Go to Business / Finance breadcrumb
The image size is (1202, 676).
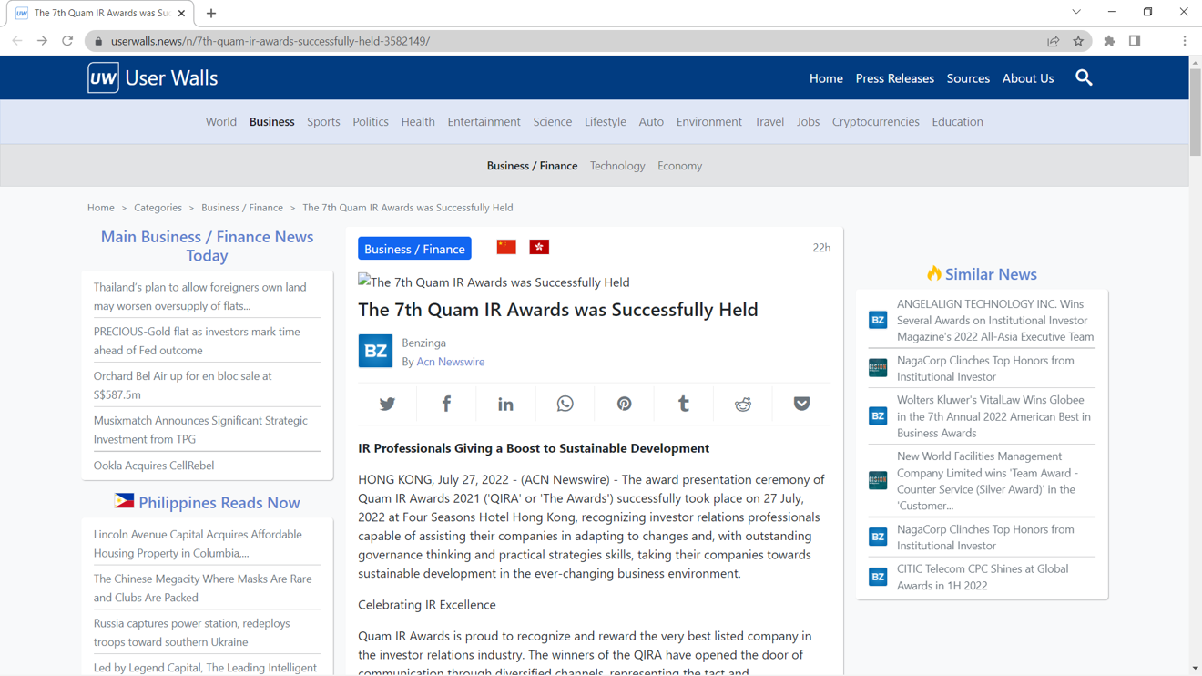[x=242, y=208]
